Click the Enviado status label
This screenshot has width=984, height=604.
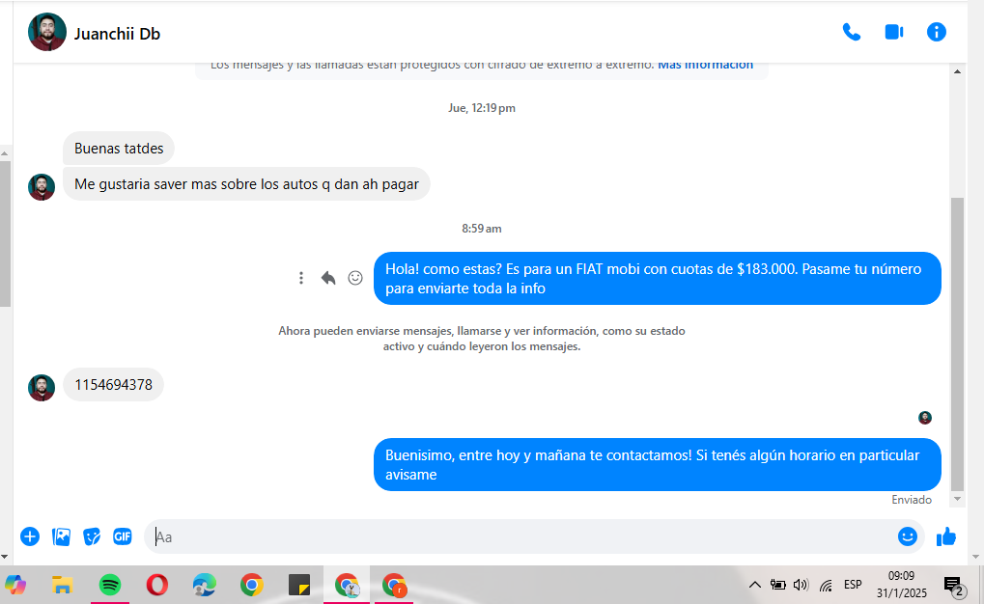(x=912, y=500)
